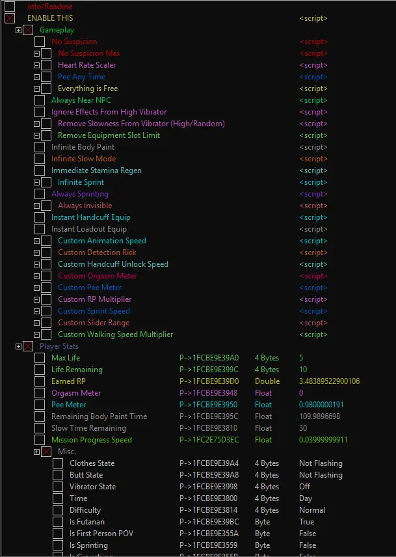This screenshot has width=396, height=557.
Task: Click the Slow Time Remaining value 30
Action: point(303,428)
